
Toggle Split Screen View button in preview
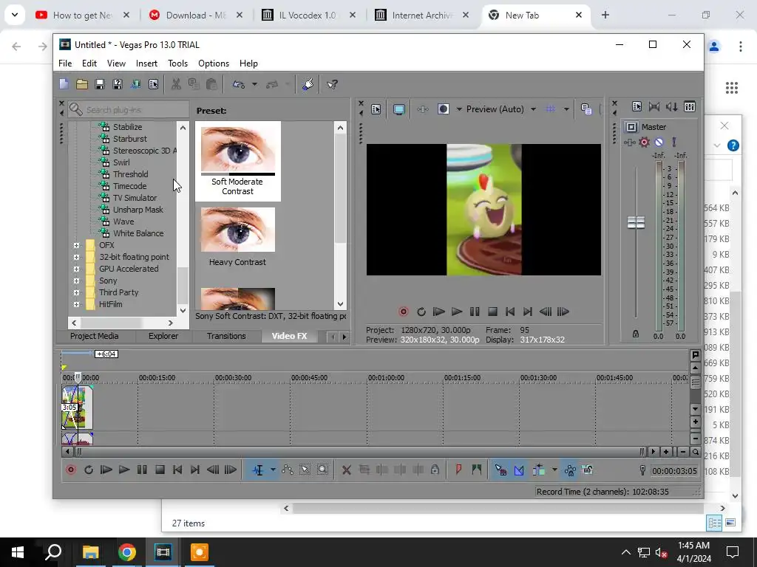point(444,109)
